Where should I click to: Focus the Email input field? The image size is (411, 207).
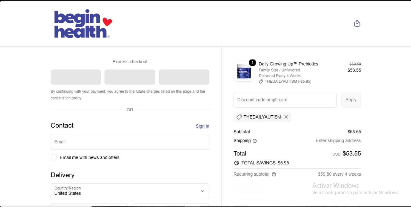pyautogui.click(x=130, y=142)
